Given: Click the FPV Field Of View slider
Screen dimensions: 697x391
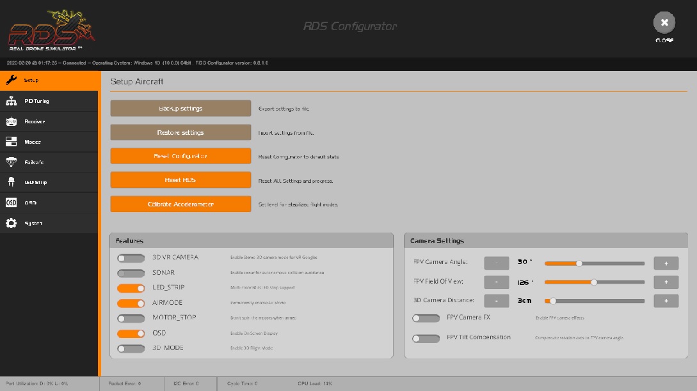Looking at the screenshot, I should tap(595, 282).
